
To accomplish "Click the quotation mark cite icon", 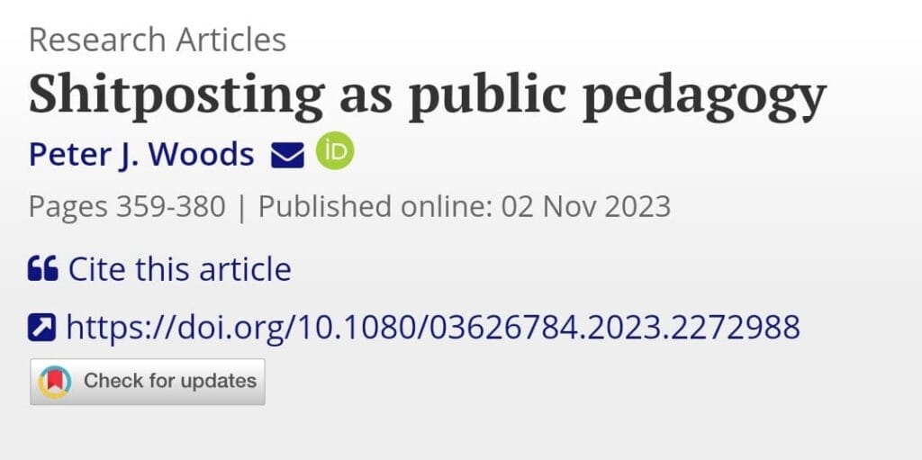I will [x=43, y=269].
